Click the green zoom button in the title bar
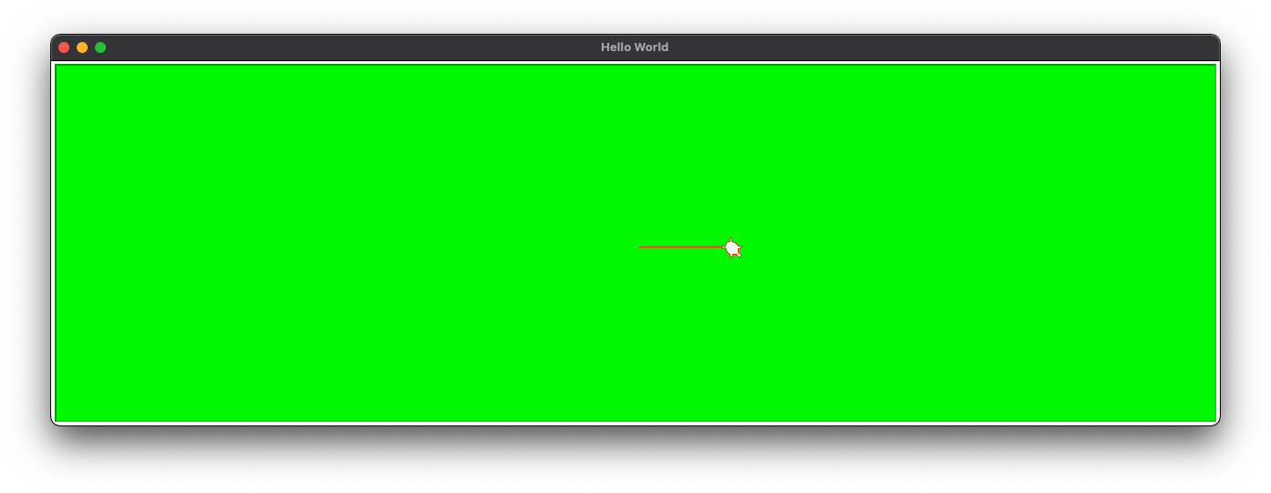 tap(100, 47)
